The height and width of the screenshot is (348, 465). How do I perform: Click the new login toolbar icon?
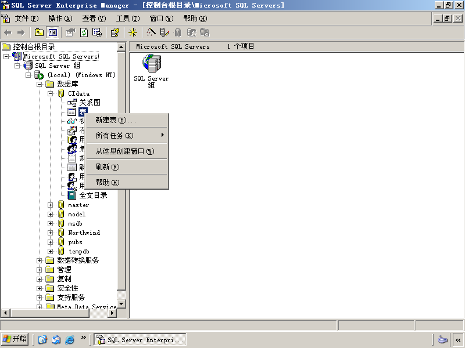pyautogui.click(x=191, y=32)
